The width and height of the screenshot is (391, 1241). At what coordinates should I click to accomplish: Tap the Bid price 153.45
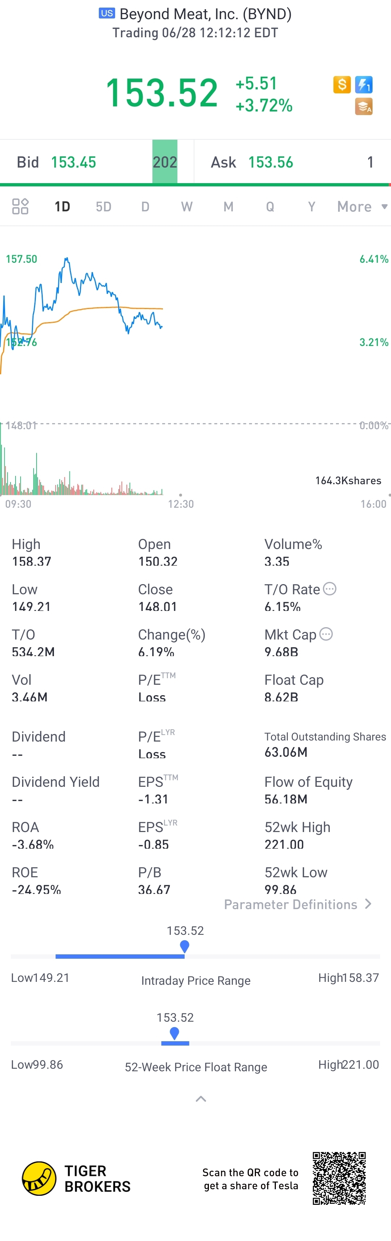pyautogui.click(x=73, y=162)
